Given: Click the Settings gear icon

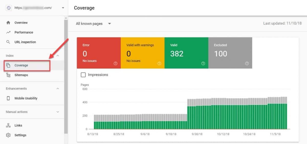Looking at the screenshot, I should point(8,135).
